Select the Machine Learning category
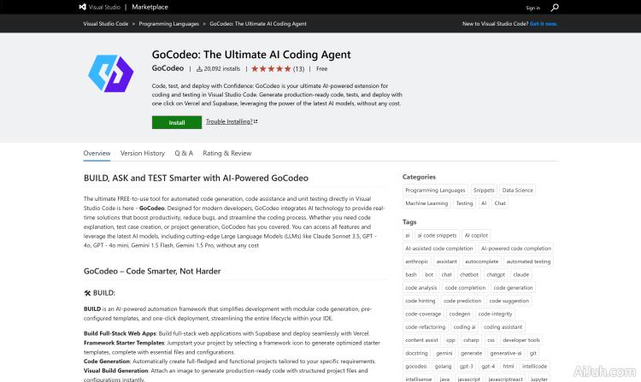This screenshot has height=382, width=641. pos(426,203)
